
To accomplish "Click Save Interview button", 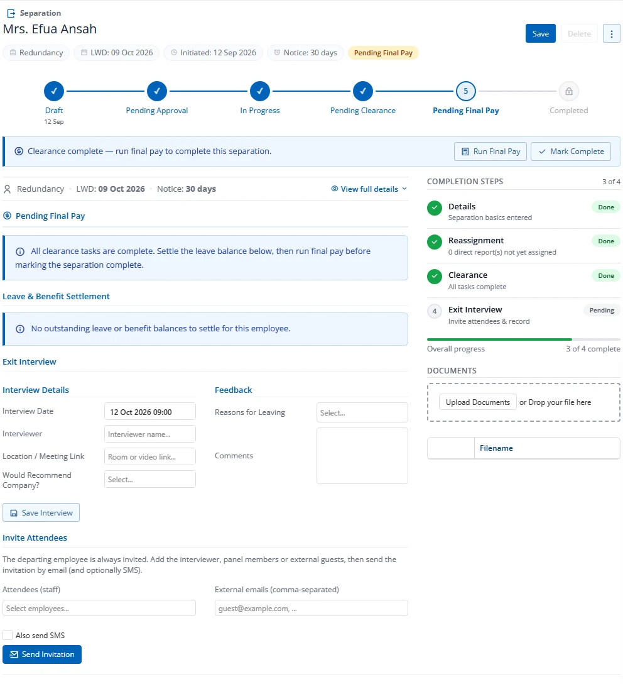I will point(41,512).
